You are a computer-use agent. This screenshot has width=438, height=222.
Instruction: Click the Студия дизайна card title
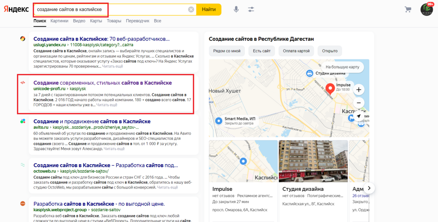tap(303, 189)
